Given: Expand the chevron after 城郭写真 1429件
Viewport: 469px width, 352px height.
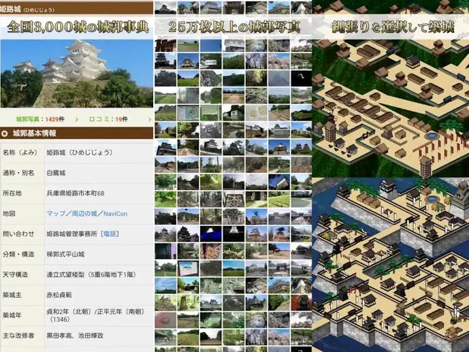Looking at the screenshot, I should point(77,119).
